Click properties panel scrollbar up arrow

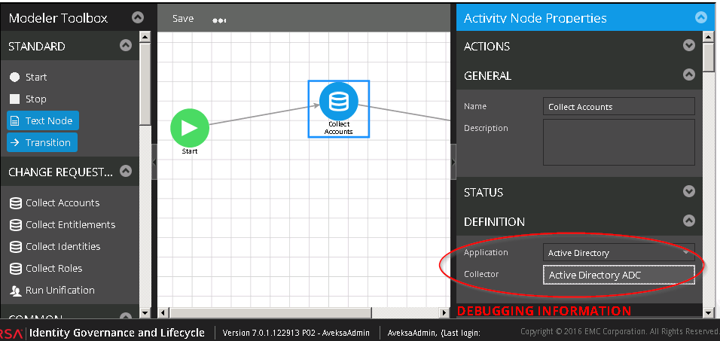pyautogui.click(x=709, y=37)
